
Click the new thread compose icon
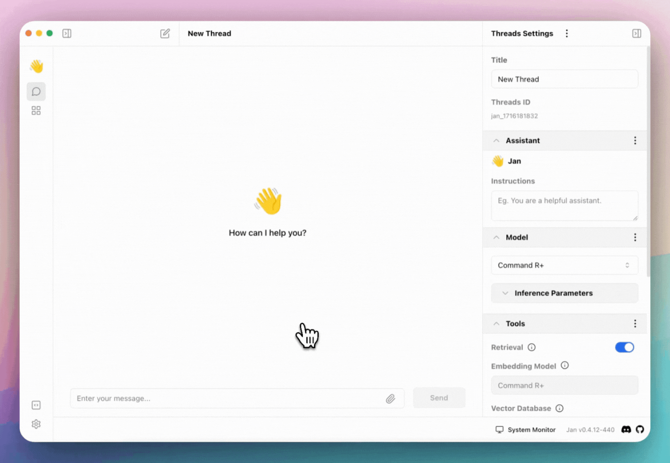click(x=165, y=33)
